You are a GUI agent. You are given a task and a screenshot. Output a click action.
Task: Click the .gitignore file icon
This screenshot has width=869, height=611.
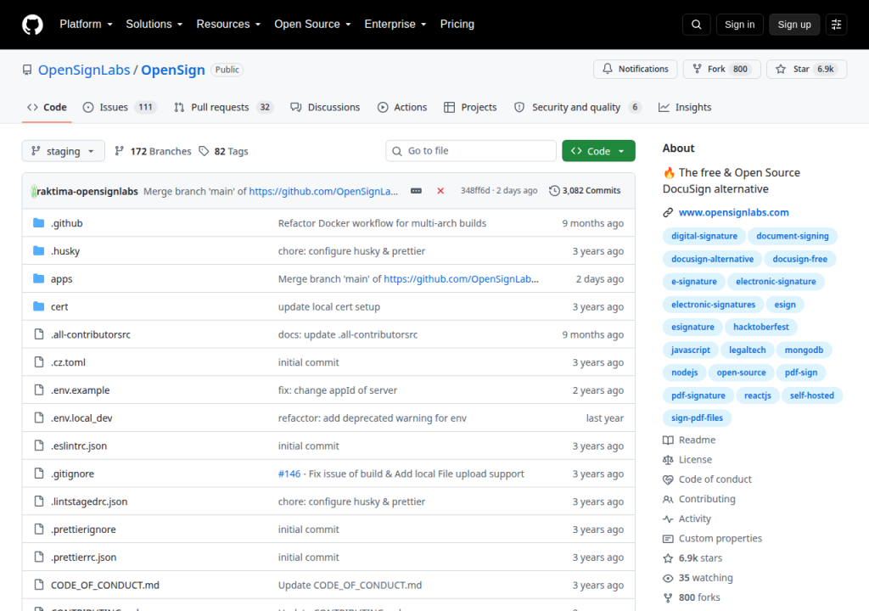pyautogui.click(x=39, y=473)
